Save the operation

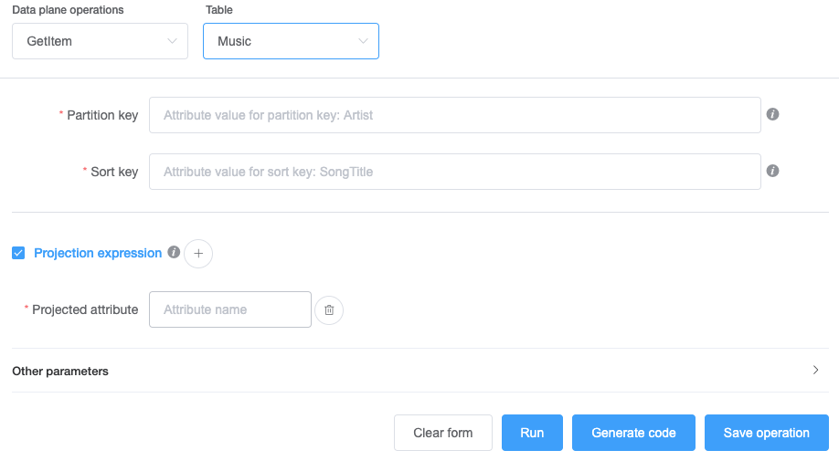766,433
